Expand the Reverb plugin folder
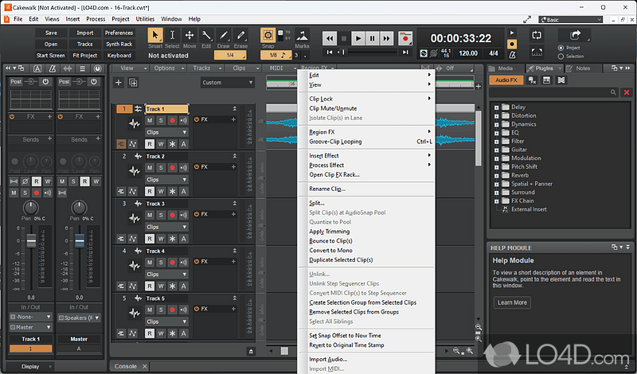The image size is (637, 374). 496,175
